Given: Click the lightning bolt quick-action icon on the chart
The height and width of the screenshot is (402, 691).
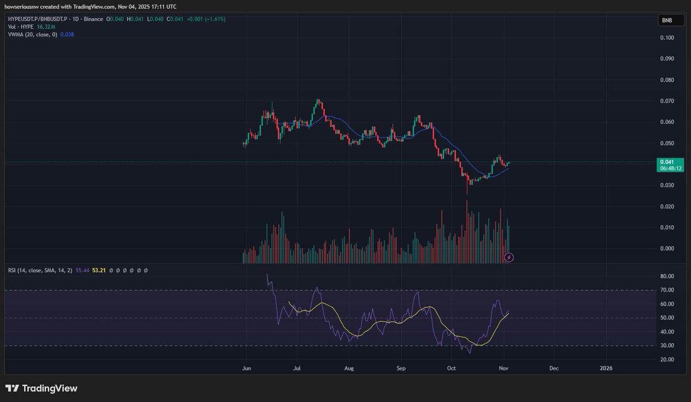Looking at the screenshot, I should pos(508,257).
